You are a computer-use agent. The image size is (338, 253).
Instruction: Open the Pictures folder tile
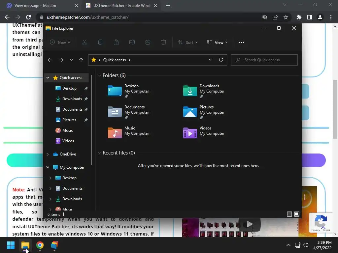tap(204, 112)
